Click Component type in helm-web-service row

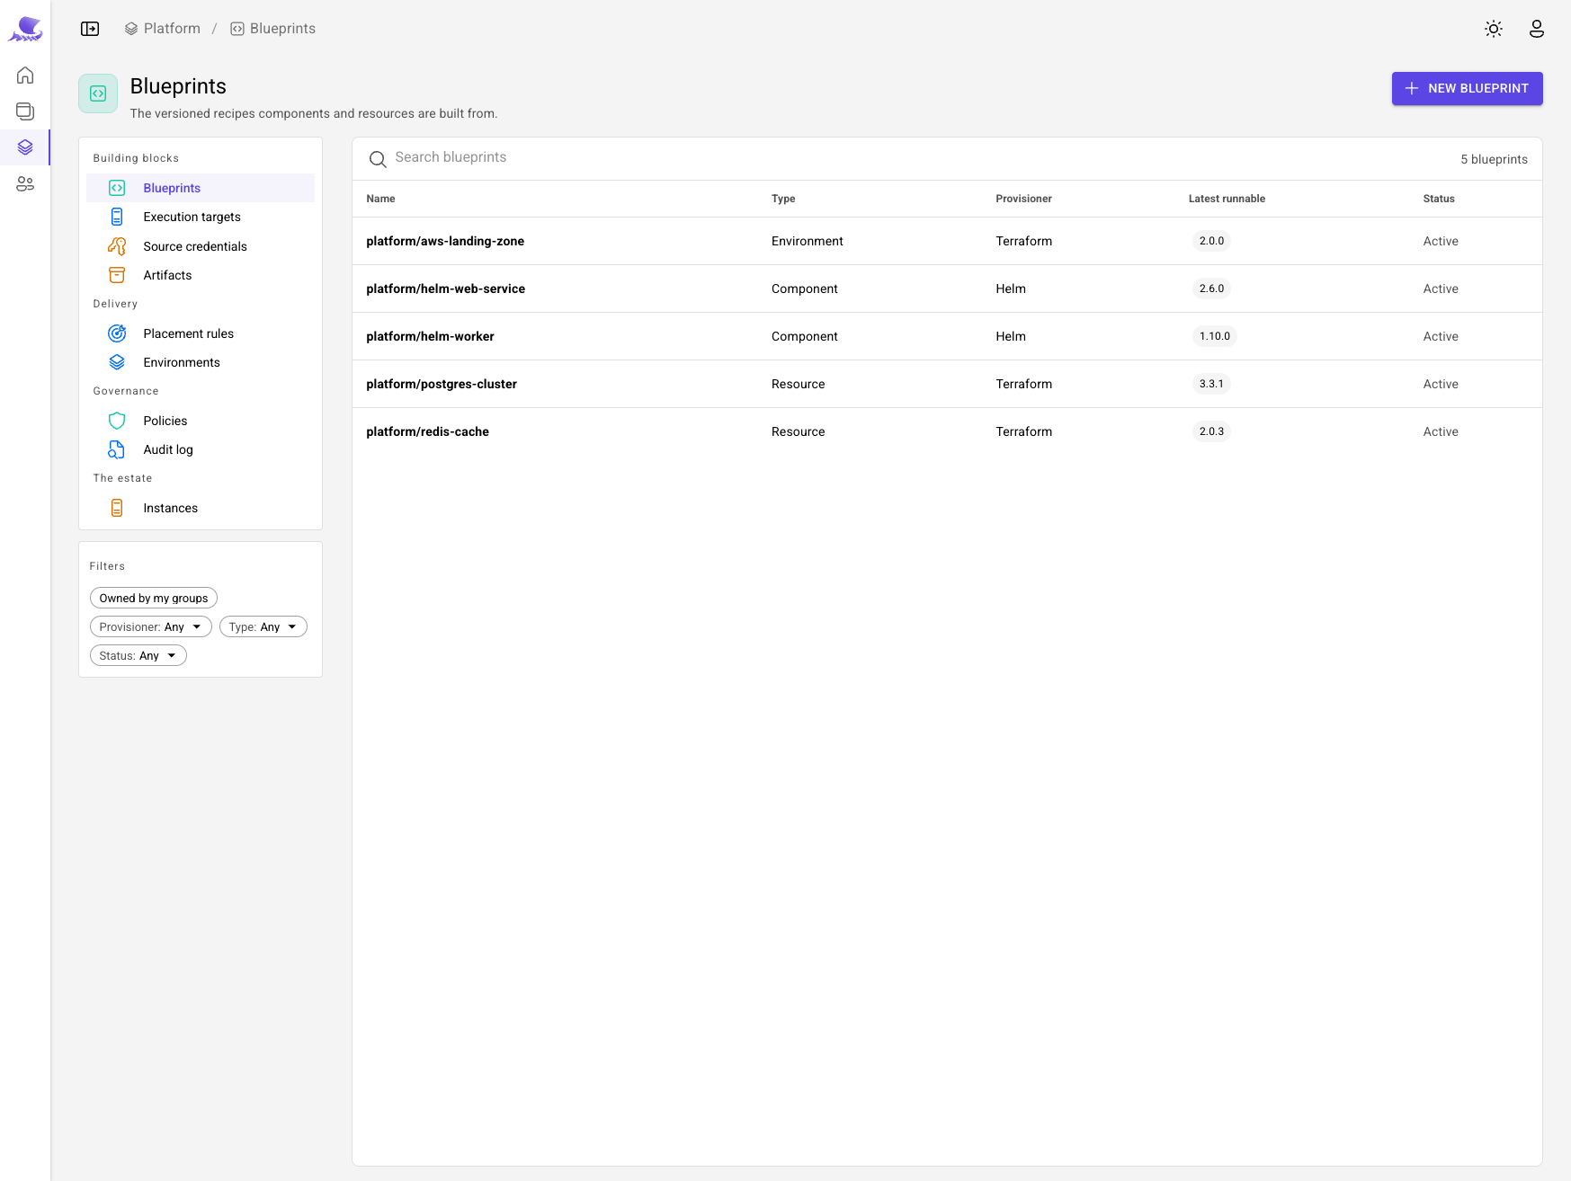804,289
